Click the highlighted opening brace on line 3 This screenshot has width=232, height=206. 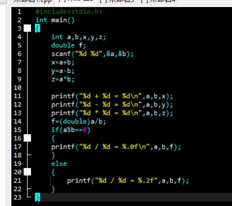[37, 28]
